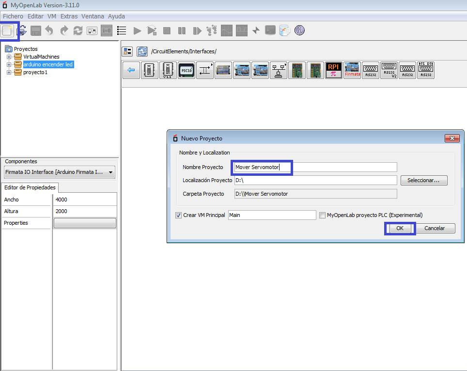Close the Nuevo Proyecto dialog
The width and height of the screenshot is (467, 371).
click(x=452, y=138)
